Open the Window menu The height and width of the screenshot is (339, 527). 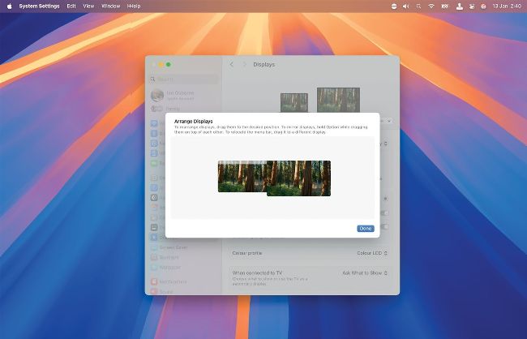(x=110, y=6)
